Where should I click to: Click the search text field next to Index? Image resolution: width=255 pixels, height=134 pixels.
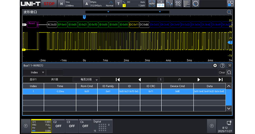pyautogui.click(x=55, y=72)
